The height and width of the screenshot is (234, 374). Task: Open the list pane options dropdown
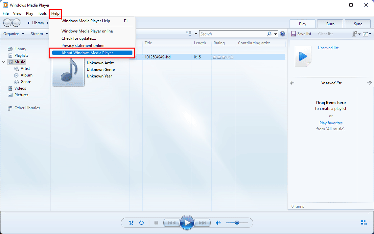pos(356,34)
